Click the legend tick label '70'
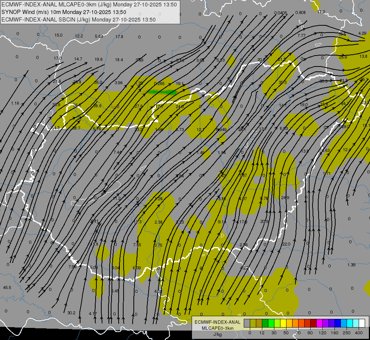This screenshot has height=340, width=370. tap(298, 333)
